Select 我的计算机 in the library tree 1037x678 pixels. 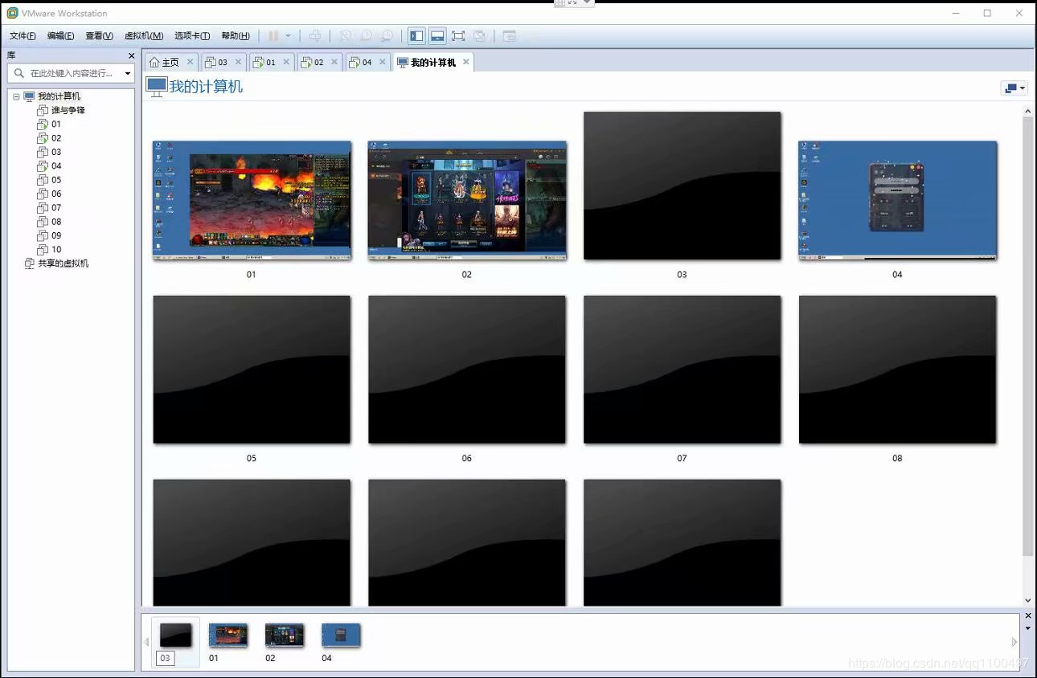point(59,96)
